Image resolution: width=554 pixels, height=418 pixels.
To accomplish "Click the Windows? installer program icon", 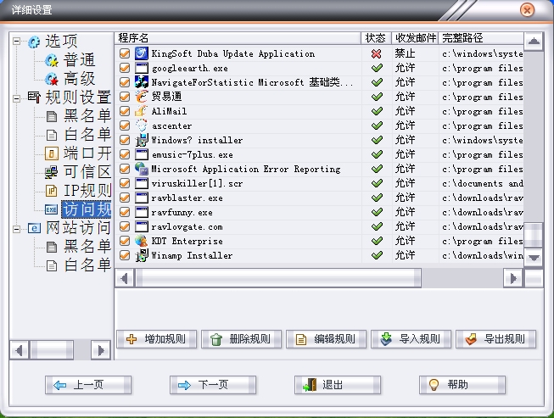I will click(x=142, y=140).
